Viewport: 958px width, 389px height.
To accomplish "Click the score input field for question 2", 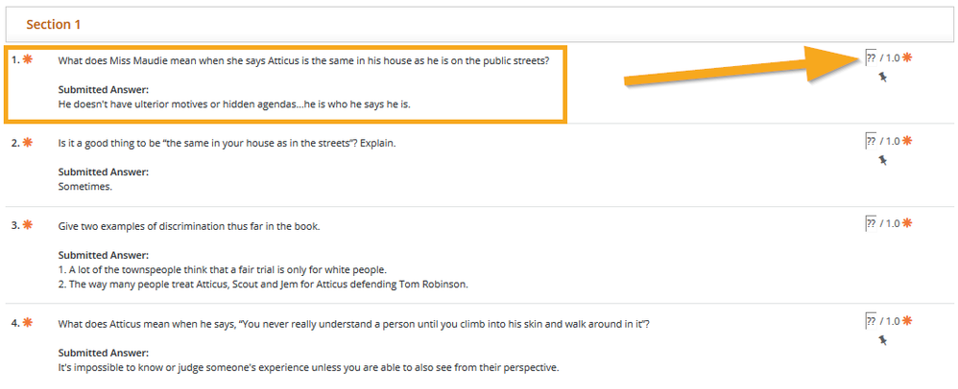I will click(872, 141).
